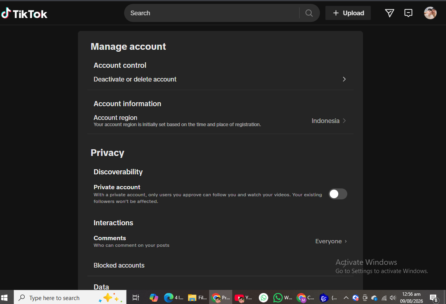Select the active Chrome 'Pr...' taskbar button
This screenshot has width=446, height=304.
point(221,298)
